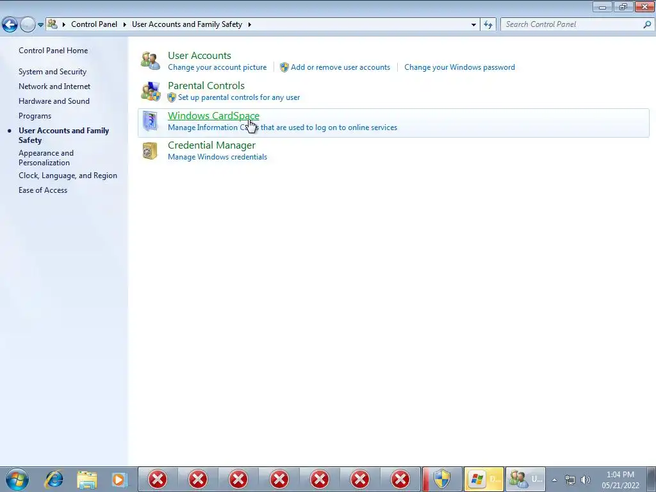This screenshot has height=492, width=656.
Task: Click the Parental Controls family icon
Action: tap(150, 91)
